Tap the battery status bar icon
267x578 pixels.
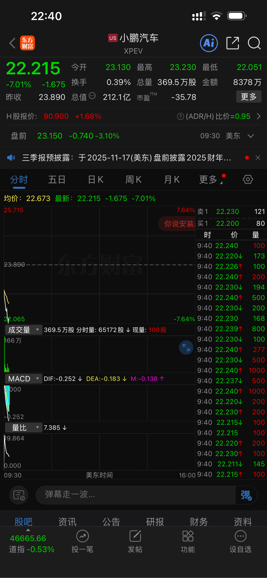coord(237,16)
